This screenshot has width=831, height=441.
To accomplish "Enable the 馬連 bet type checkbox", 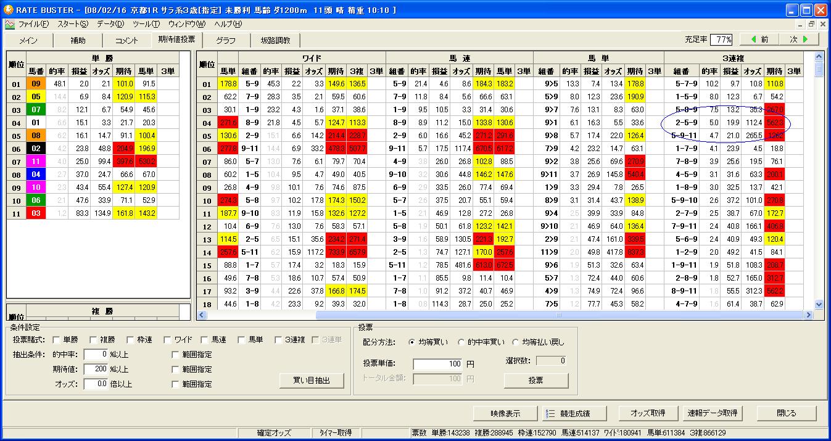I will pyautogui.click(x=205, y=340).
